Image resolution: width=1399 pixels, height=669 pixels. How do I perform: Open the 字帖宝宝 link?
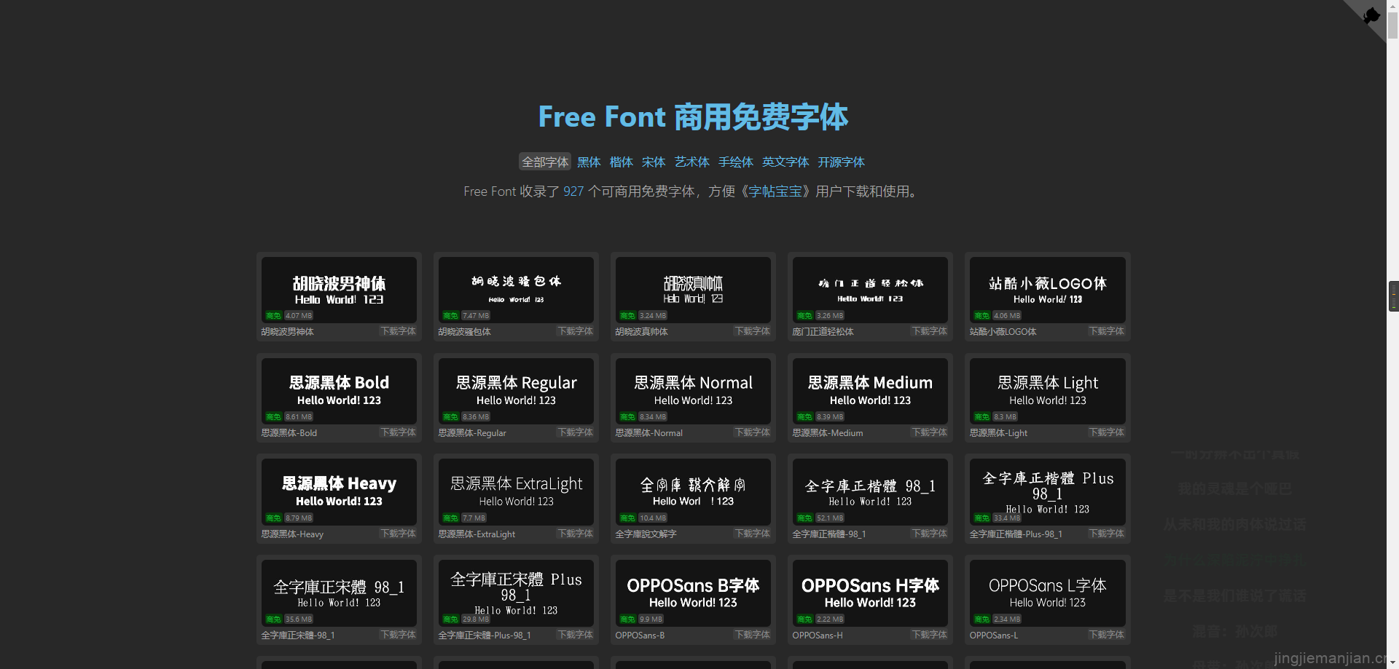coord(775,191)
